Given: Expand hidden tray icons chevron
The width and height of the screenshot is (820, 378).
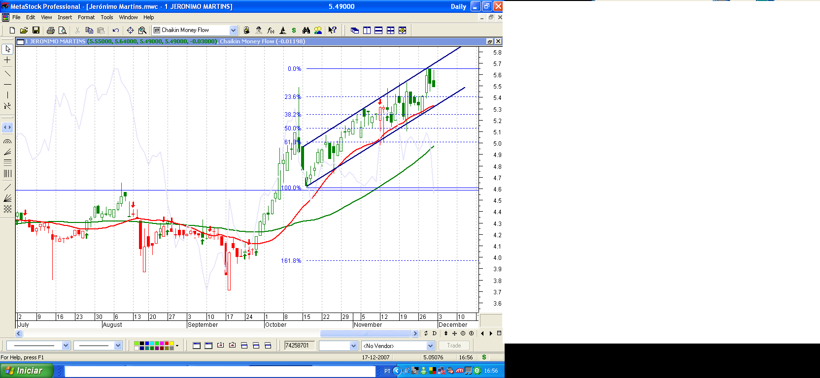Looking at the screenshot, I should [397, 371].
